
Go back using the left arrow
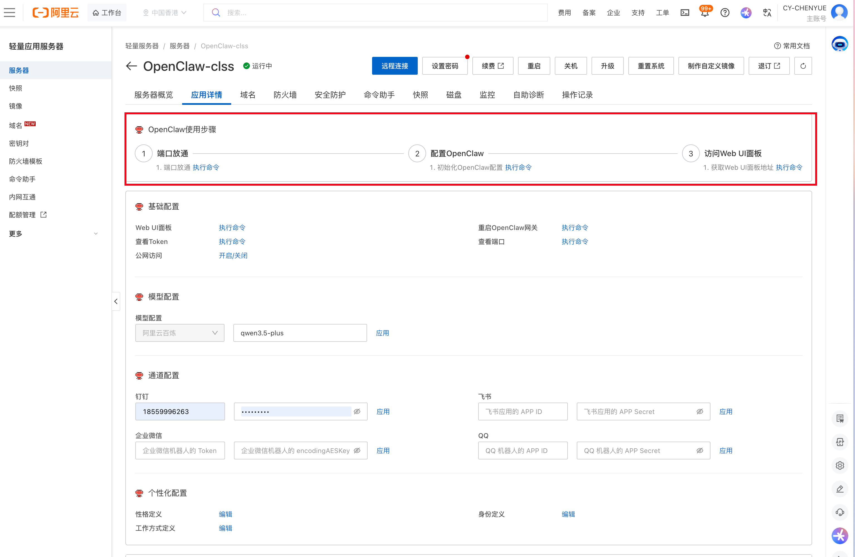pyautogui.click(x=131, y=66)
